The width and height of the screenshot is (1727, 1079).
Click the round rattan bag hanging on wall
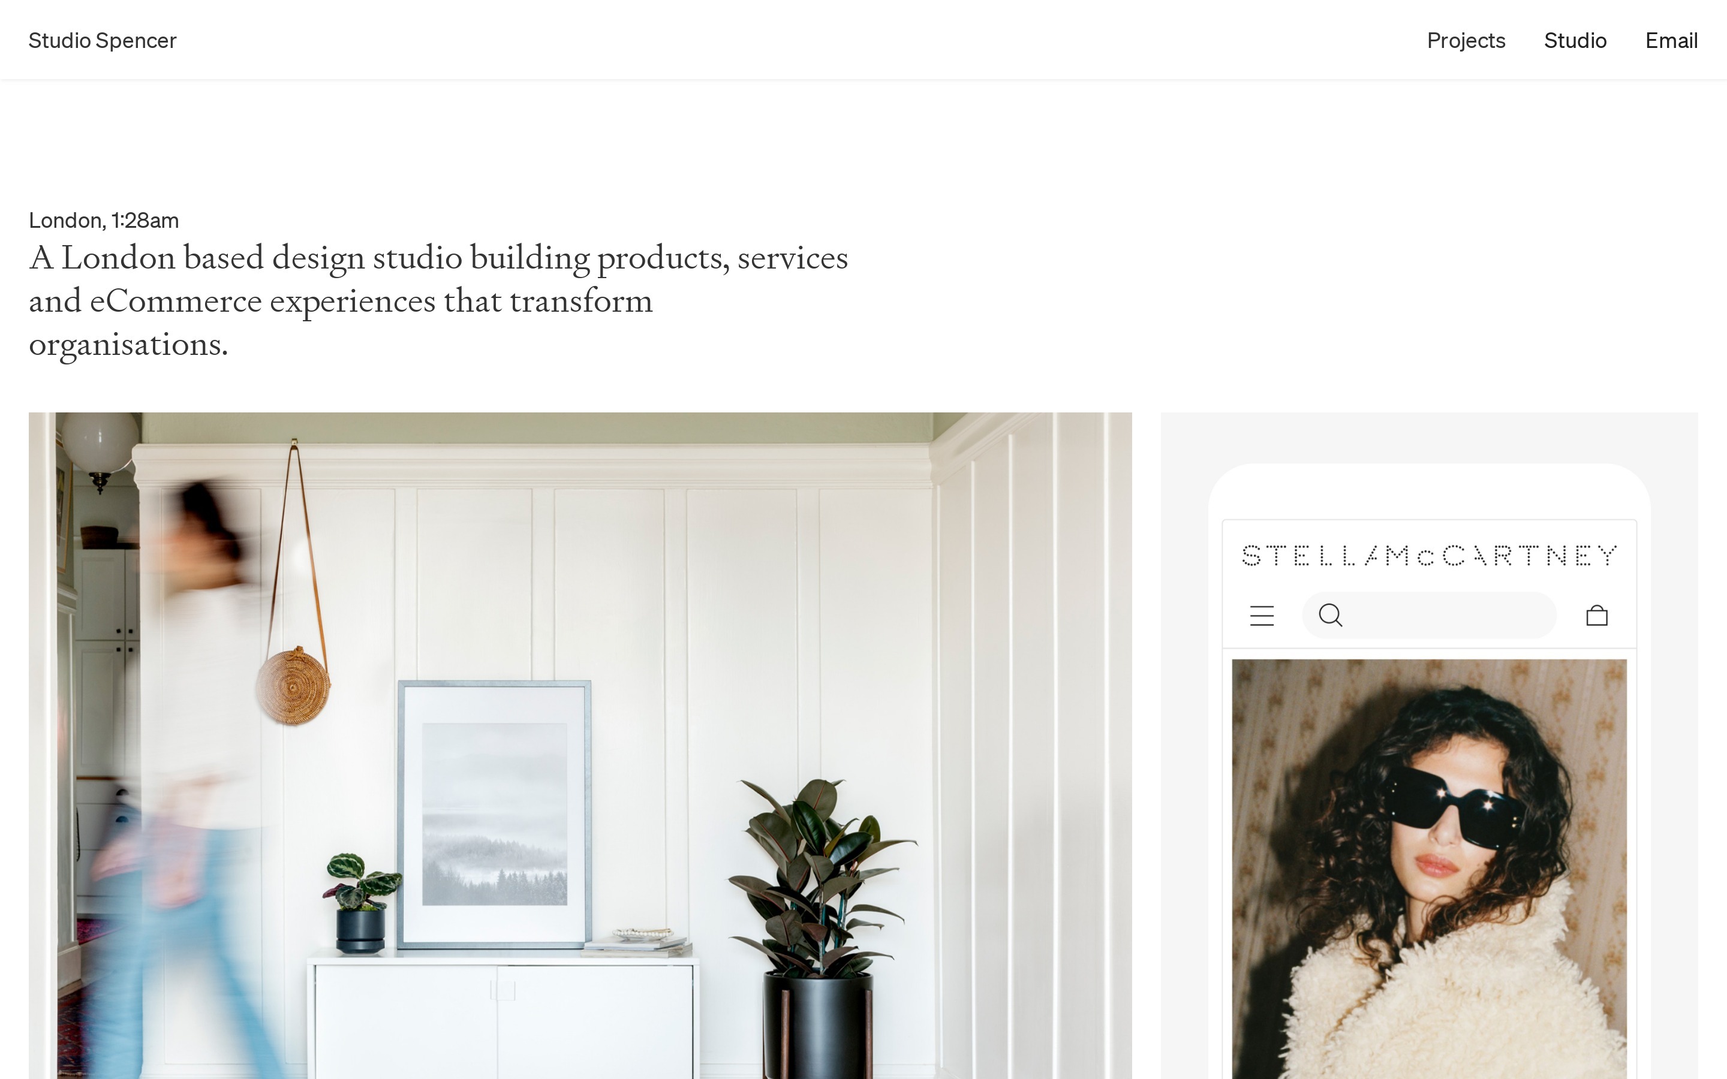click(x=293, y=685)
